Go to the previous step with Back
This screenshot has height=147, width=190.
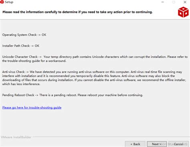[135, 144]
